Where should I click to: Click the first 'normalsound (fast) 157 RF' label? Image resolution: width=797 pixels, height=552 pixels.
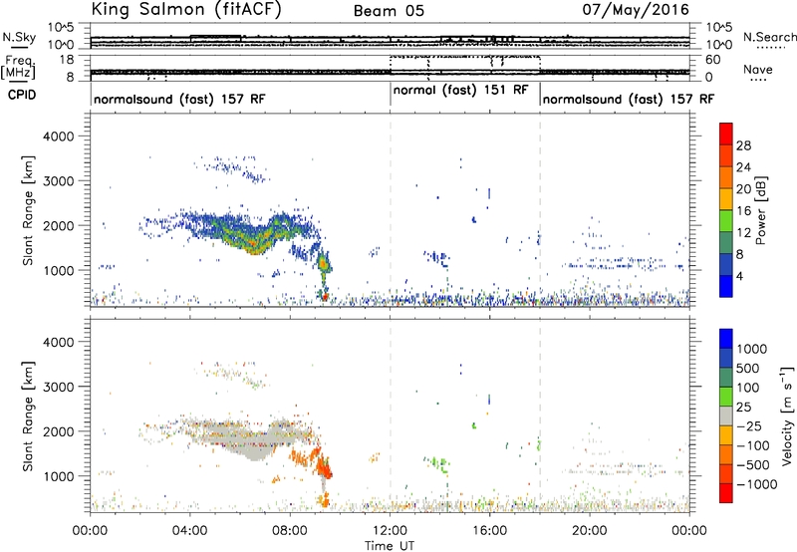tap(179, 99)
